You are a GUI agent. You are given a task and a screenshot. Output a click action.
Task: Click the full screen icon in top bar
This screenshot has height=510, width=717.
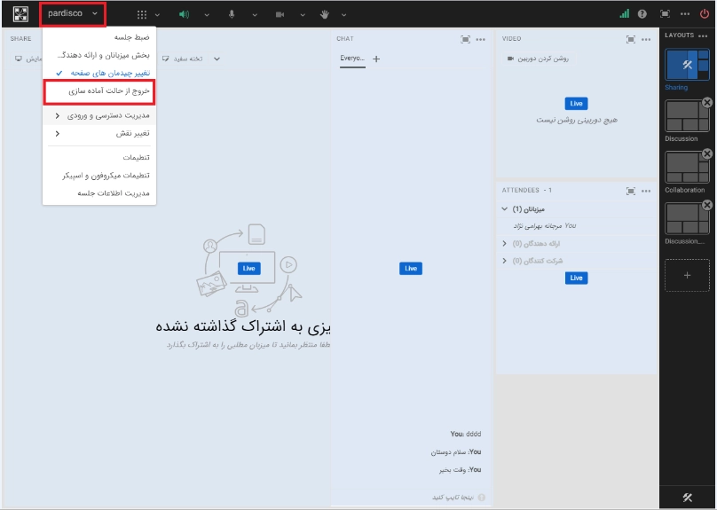tap(665, 13)
